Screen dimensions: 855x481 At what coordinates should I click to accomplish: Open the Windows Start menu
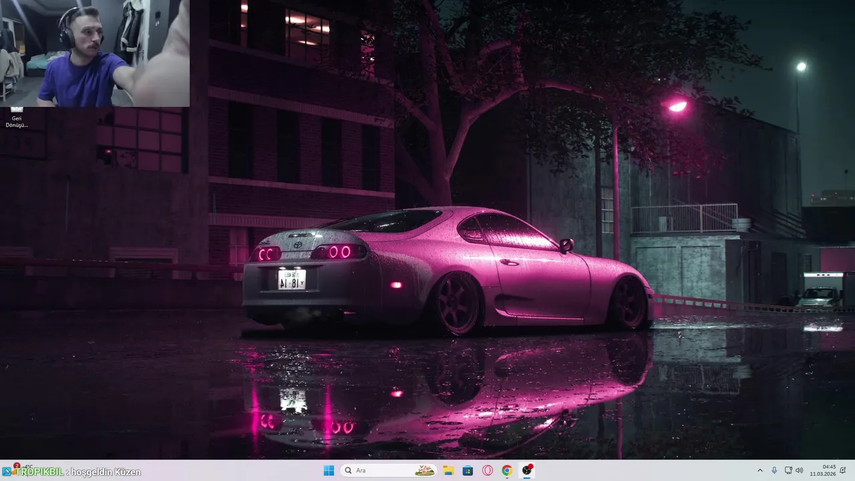[x=329, y=470]
